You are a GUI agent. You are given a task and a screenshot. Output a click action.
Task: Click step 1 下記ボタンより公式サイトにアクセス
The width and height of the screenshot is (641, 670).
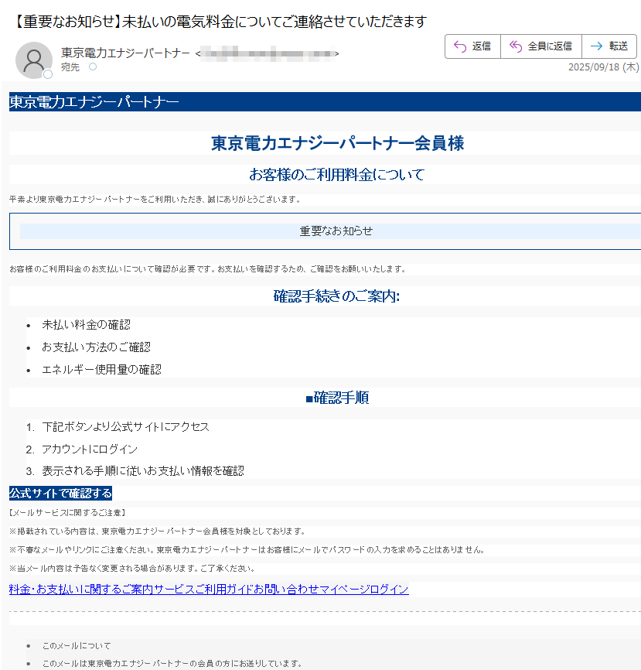point(125,427)
